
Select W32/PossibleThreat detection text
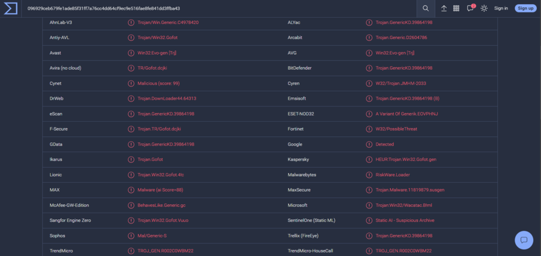[397, 129]
